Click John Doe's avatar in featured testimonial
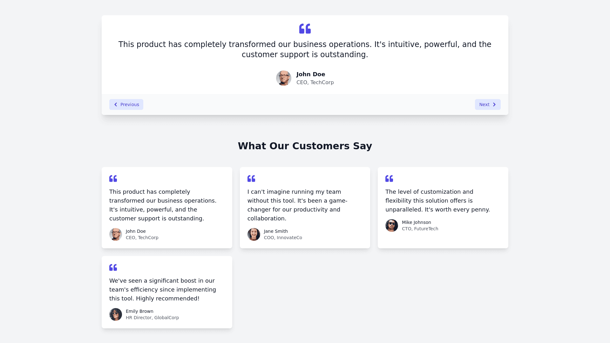 (x=284, y=78)
